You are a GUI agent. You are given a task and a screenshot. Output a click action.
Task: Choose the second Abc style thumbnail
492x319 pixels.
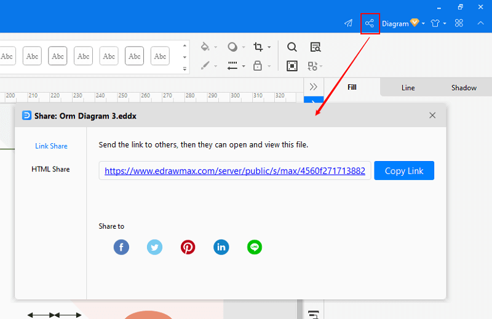coord(33,56)
